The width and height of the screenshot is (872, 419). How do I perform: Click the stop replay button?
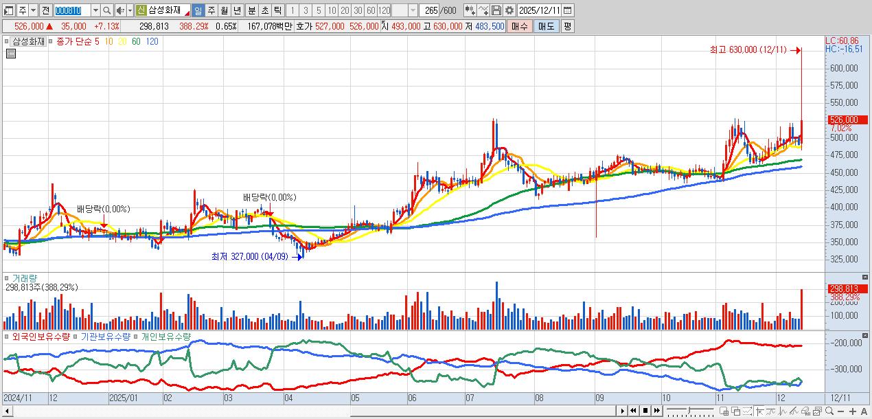click(645, 411)
